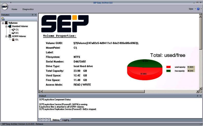Switch to the Logging output tab
203x126 pixels.
[x=65, y=120]
